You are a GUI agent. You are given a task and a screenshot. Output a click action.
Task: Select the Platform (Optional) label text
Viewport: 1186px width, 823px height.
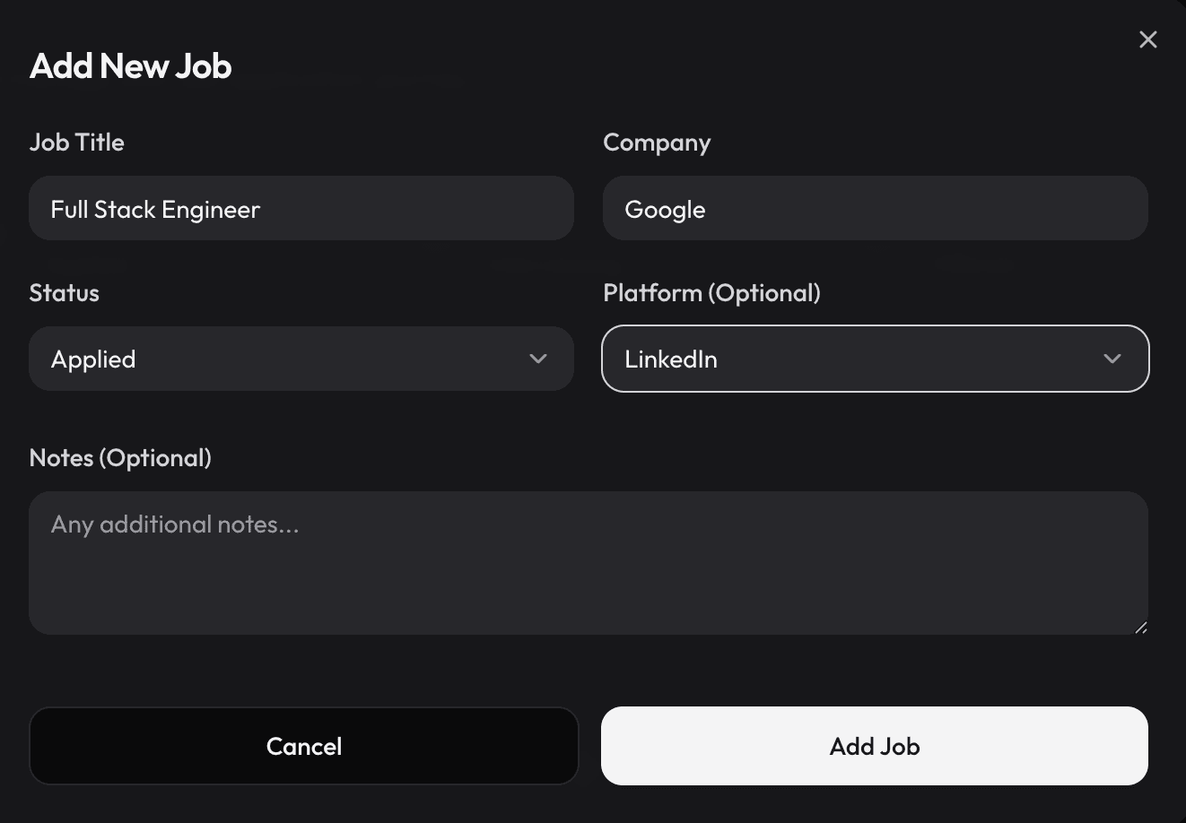click(711, 292)
